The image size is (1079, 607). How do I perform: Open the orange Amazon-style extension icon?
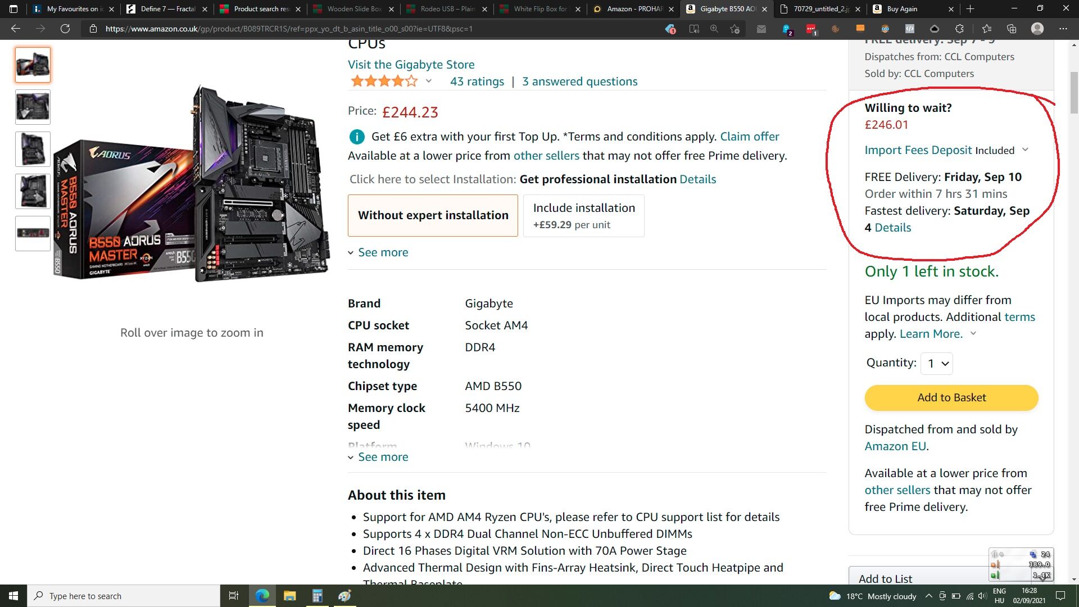[860, 29]
